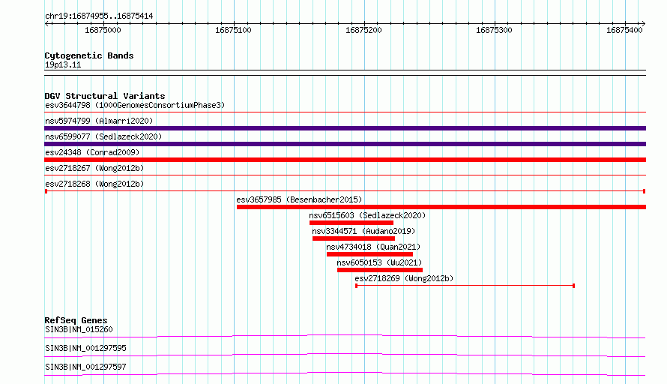Click the magenta transcript line under SIN3B|NM_015260

345,336
